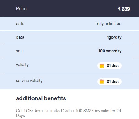Click the additional benefits heading
This screenshot has height=119, width=139.
point(41,98)
